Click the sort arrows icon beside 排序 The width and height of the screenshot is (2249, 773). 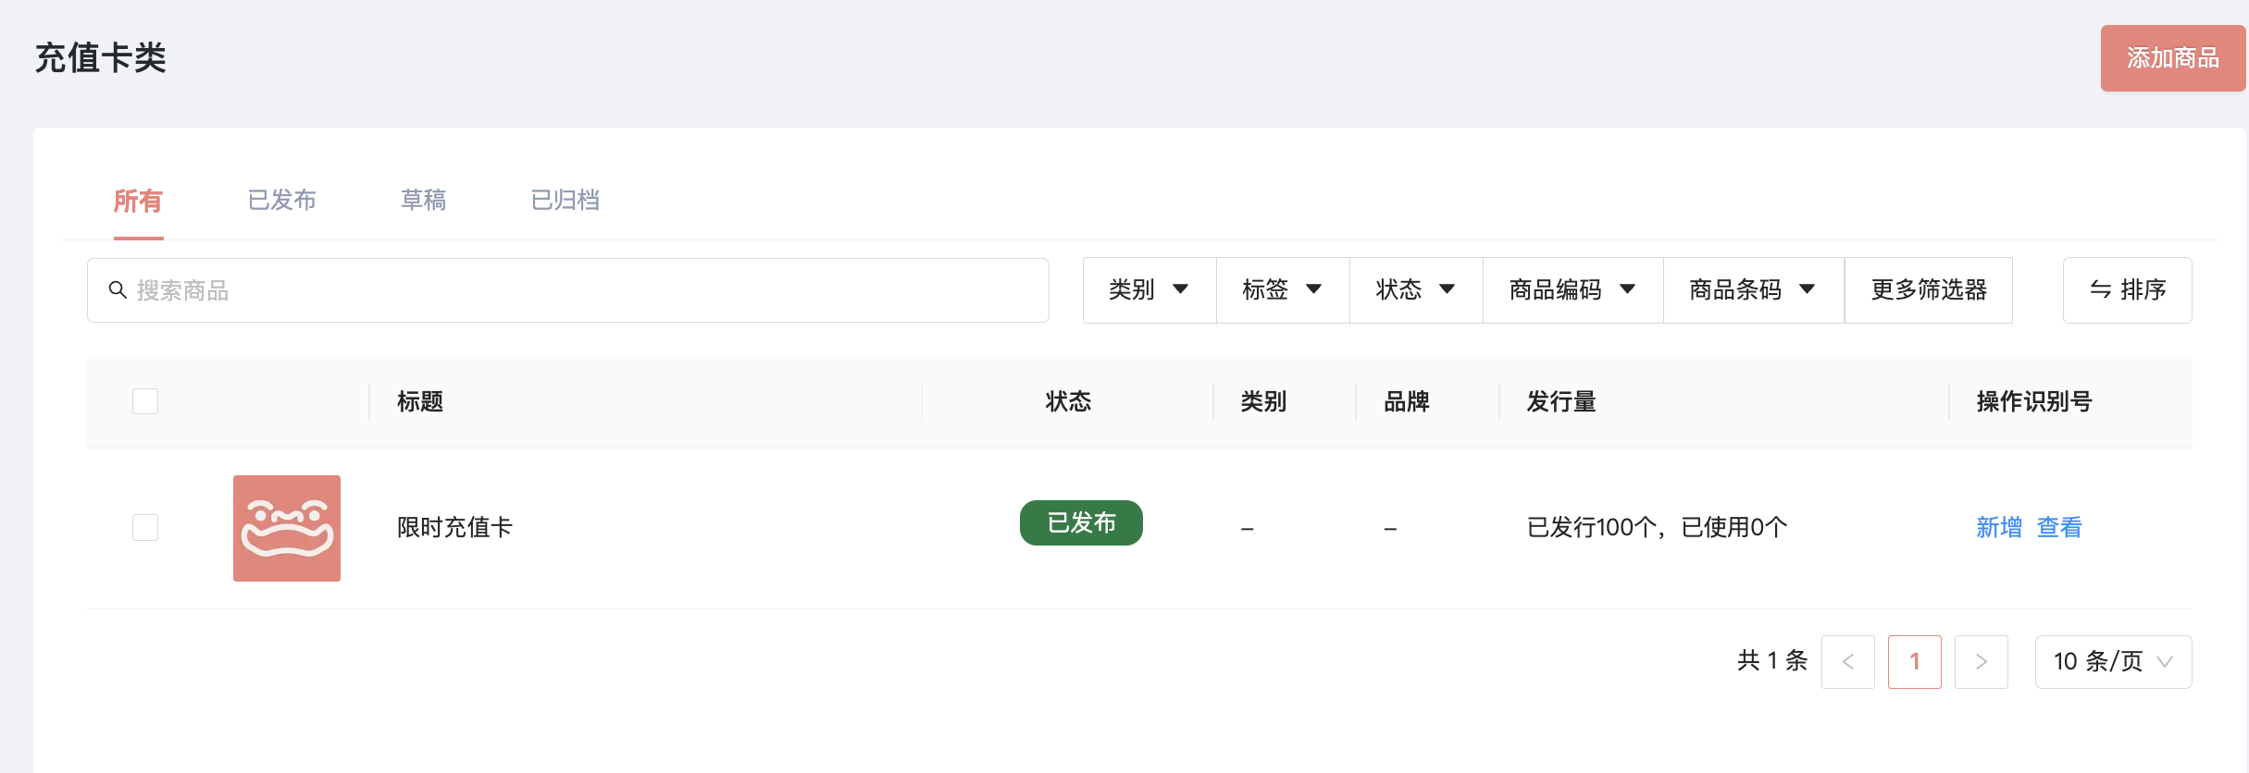point(2100,290)
